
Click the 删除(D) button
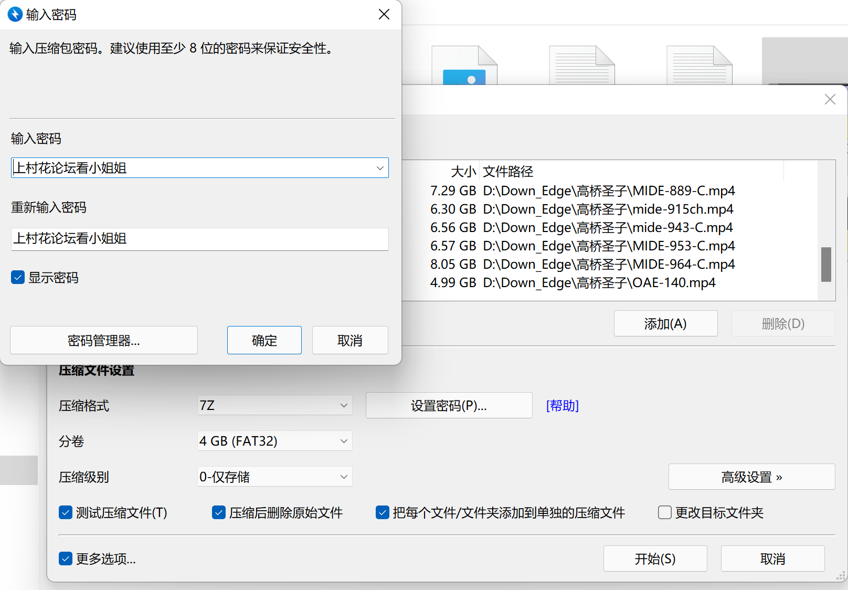click(783, 323)
